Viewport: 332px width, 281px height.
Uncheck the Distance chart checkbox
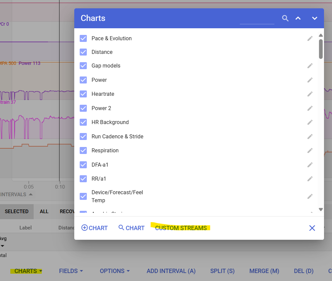point(83,52)
